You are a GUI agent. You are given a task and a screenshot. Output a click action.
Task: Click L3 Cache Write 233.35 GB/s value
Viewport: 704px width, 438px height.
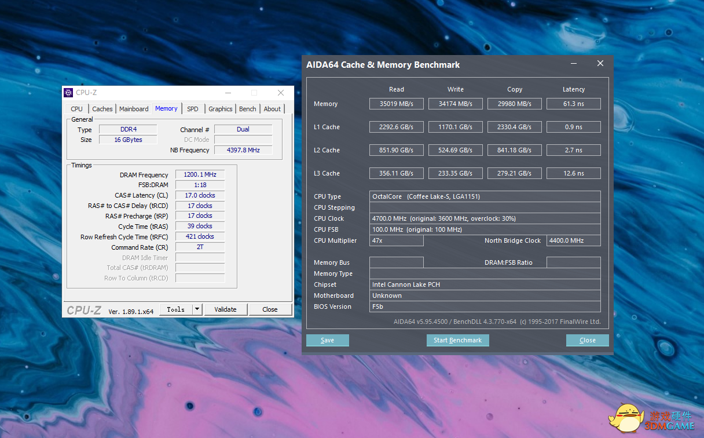click(456, 173)
